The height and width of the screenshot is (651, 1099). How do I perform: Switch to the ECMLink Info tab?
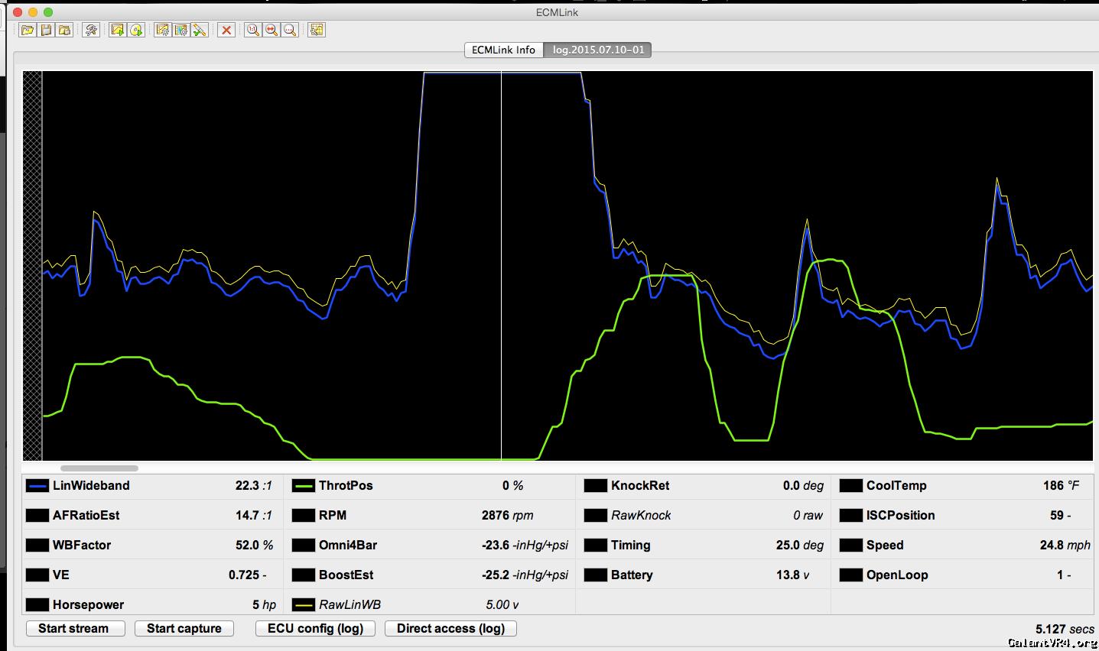(x=503, y=50)
